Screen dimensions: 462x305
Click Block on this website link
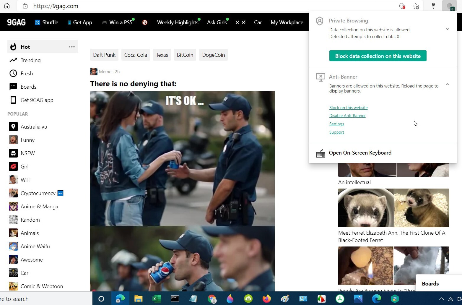pyautogui.click(x=349, y=108)
